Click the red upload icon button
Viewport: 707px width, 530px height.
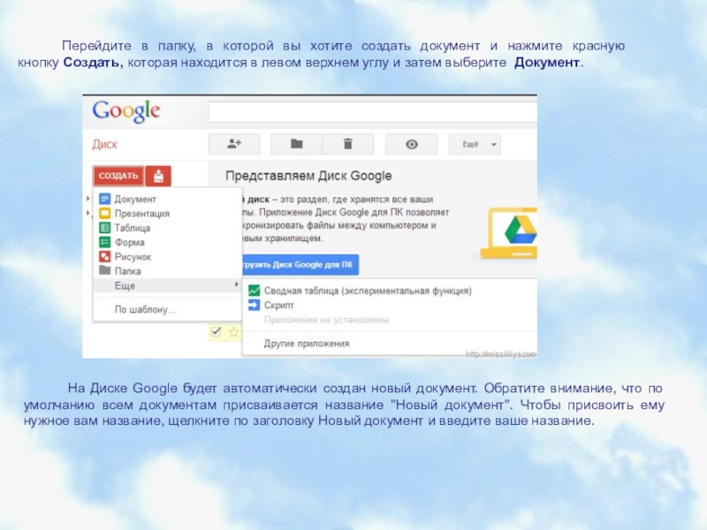coord(158,176)
